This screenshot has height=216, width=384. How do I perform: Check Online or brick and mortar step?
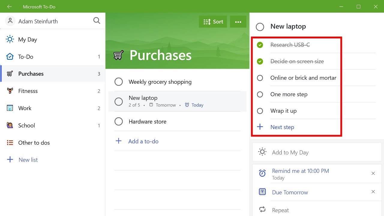260,78
